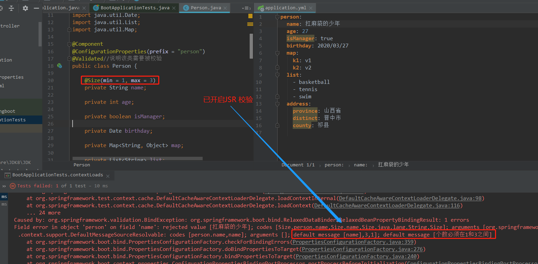This screenshot has width=538, height=264.
Task: Select the troller item in project tree
Action: 10,26
